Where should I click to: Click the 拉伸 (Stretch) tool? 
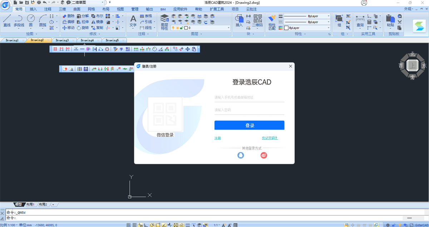click(83, 22)
